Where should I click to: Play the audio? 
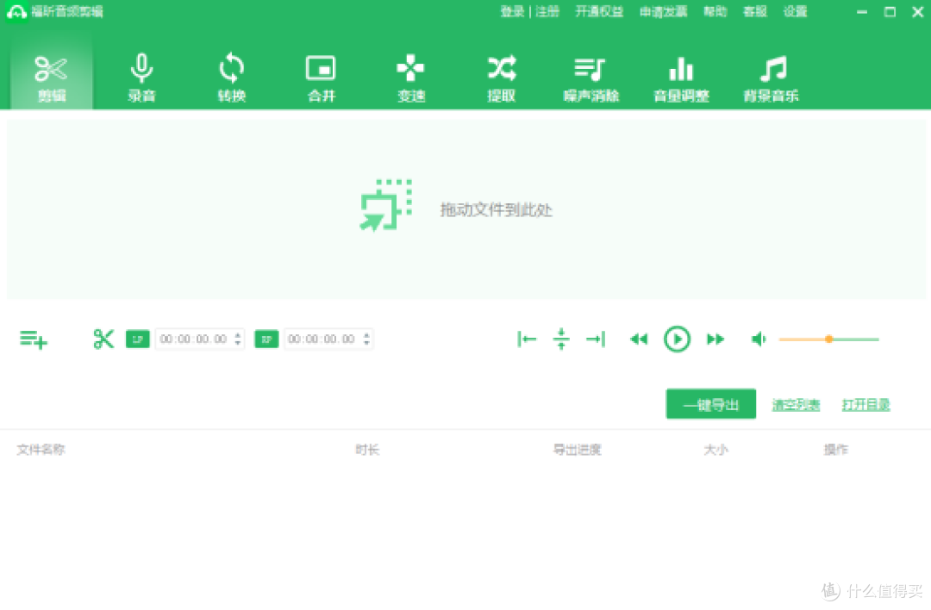(677, 339)
